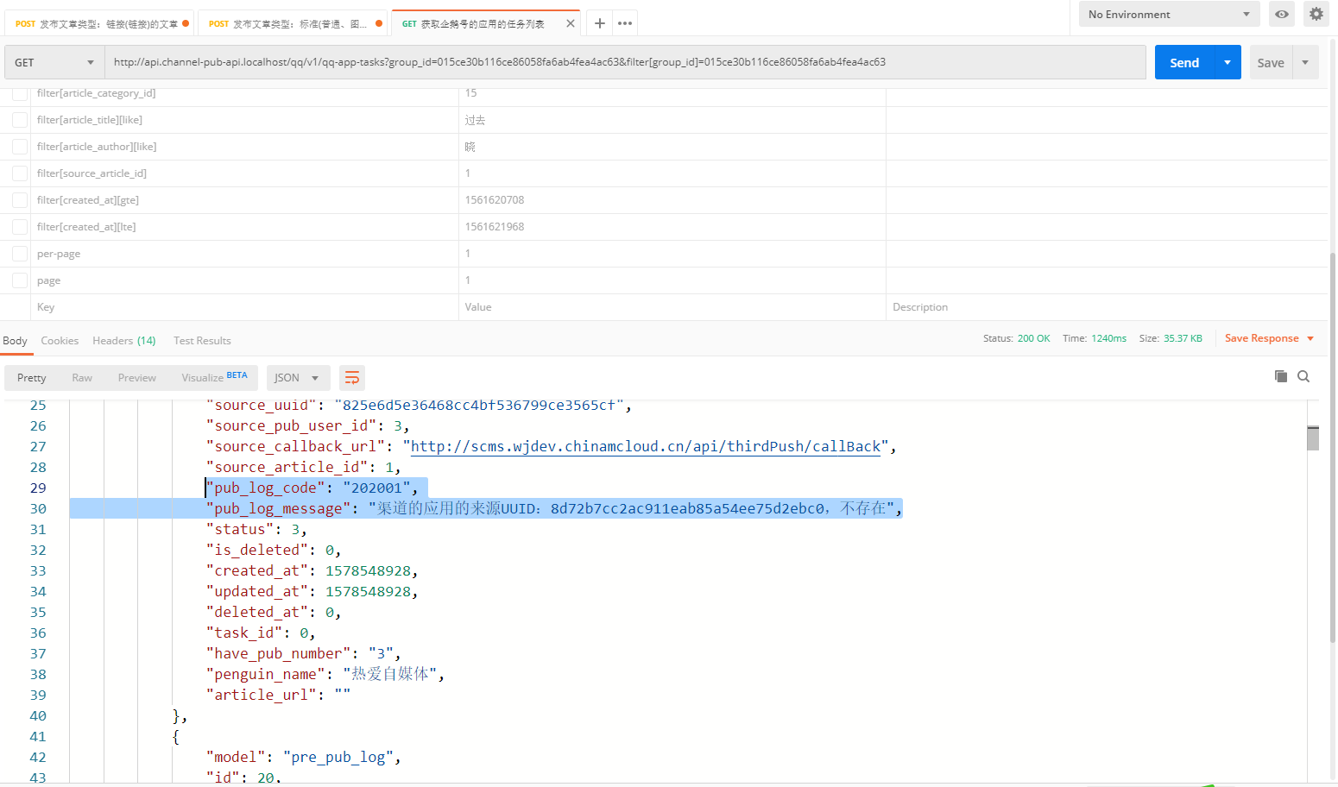Open tab options with three dots icon
The width and height of the screenshot is (1338, 787).
coord(625,23)
